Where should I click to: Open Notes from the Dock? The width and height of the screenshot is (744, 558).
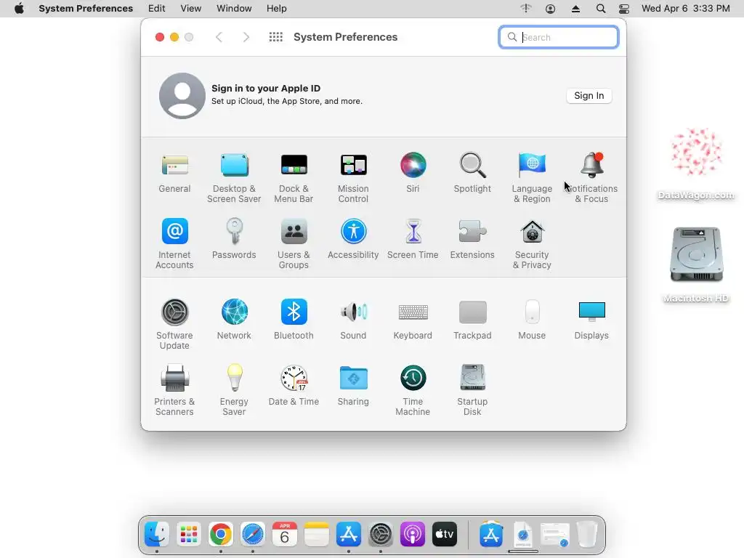[x=317, y=534]
